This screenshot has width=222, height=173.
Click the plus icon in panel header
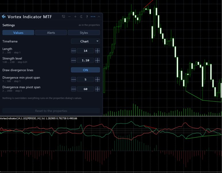(75, 17)
